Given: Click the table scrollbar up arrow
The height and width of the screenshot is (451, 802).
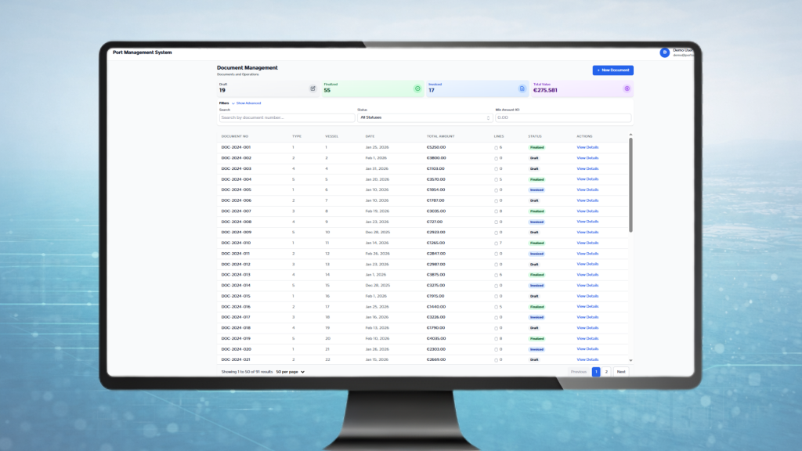Looking at the screenshot, I should (630, 135).
